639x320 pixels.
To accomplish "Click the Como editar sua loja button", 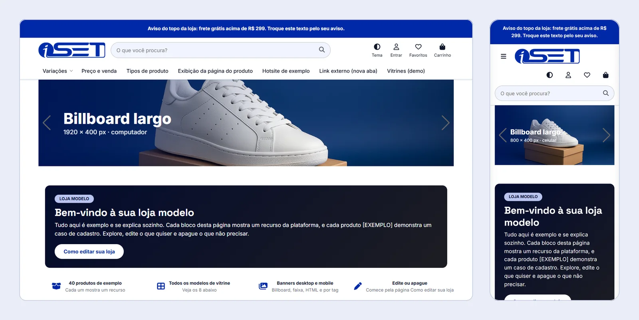I will (89, 252).
